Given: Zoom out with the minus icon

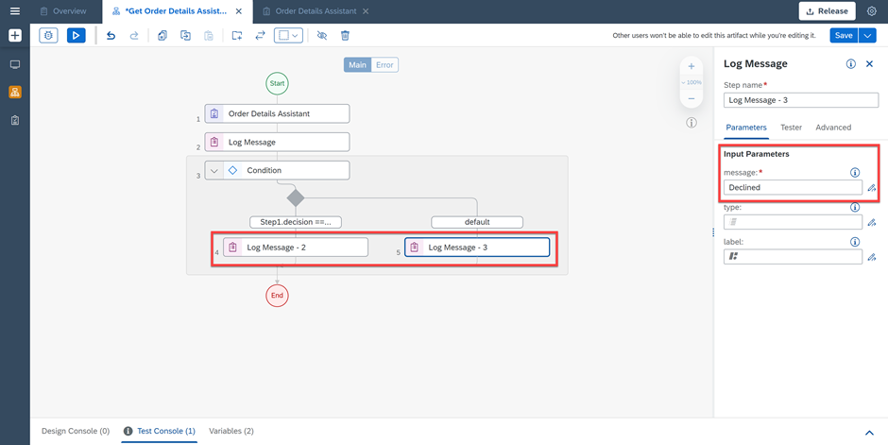Looking at the screenshot, I should point(691,98).
